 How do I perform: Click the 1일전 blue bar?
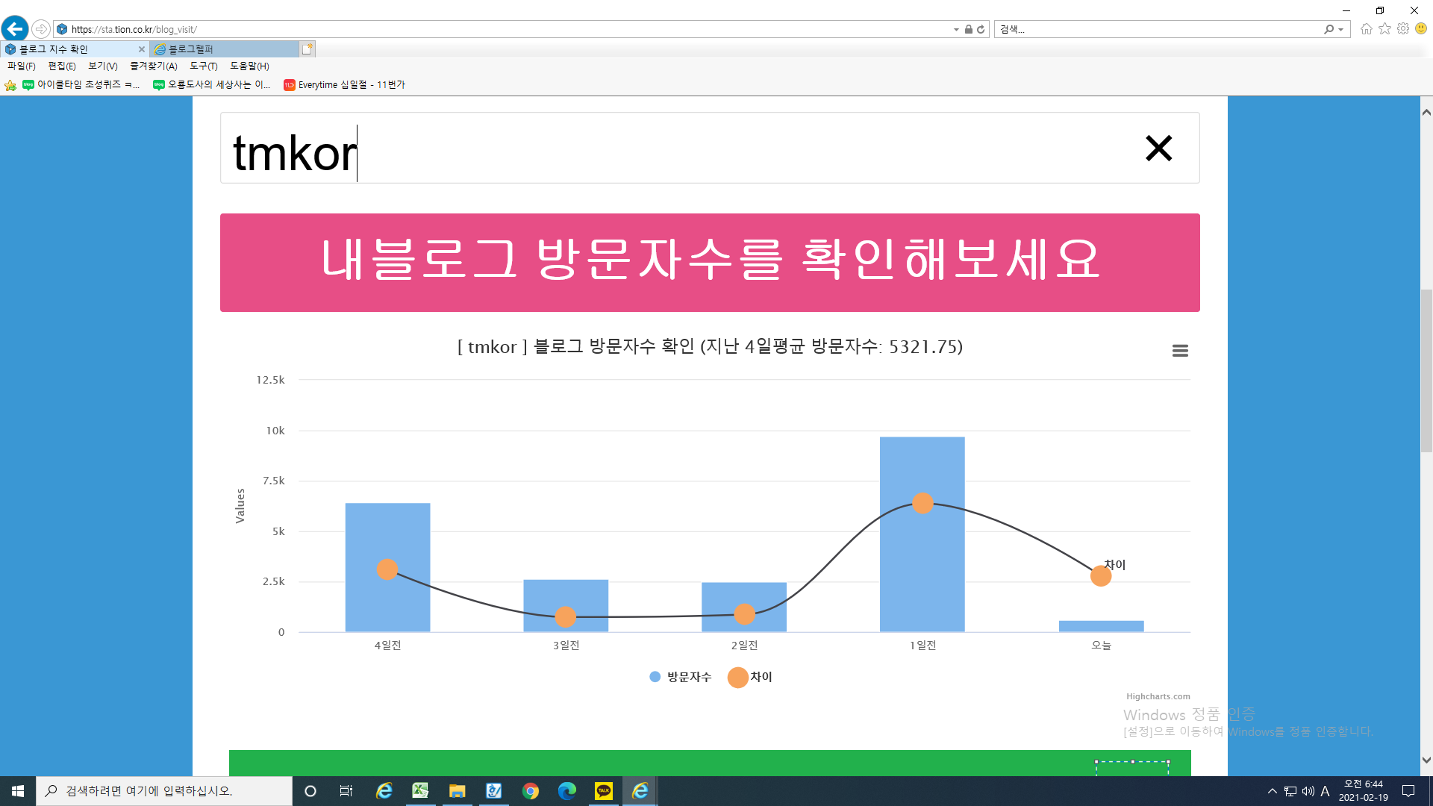[922, 567]
